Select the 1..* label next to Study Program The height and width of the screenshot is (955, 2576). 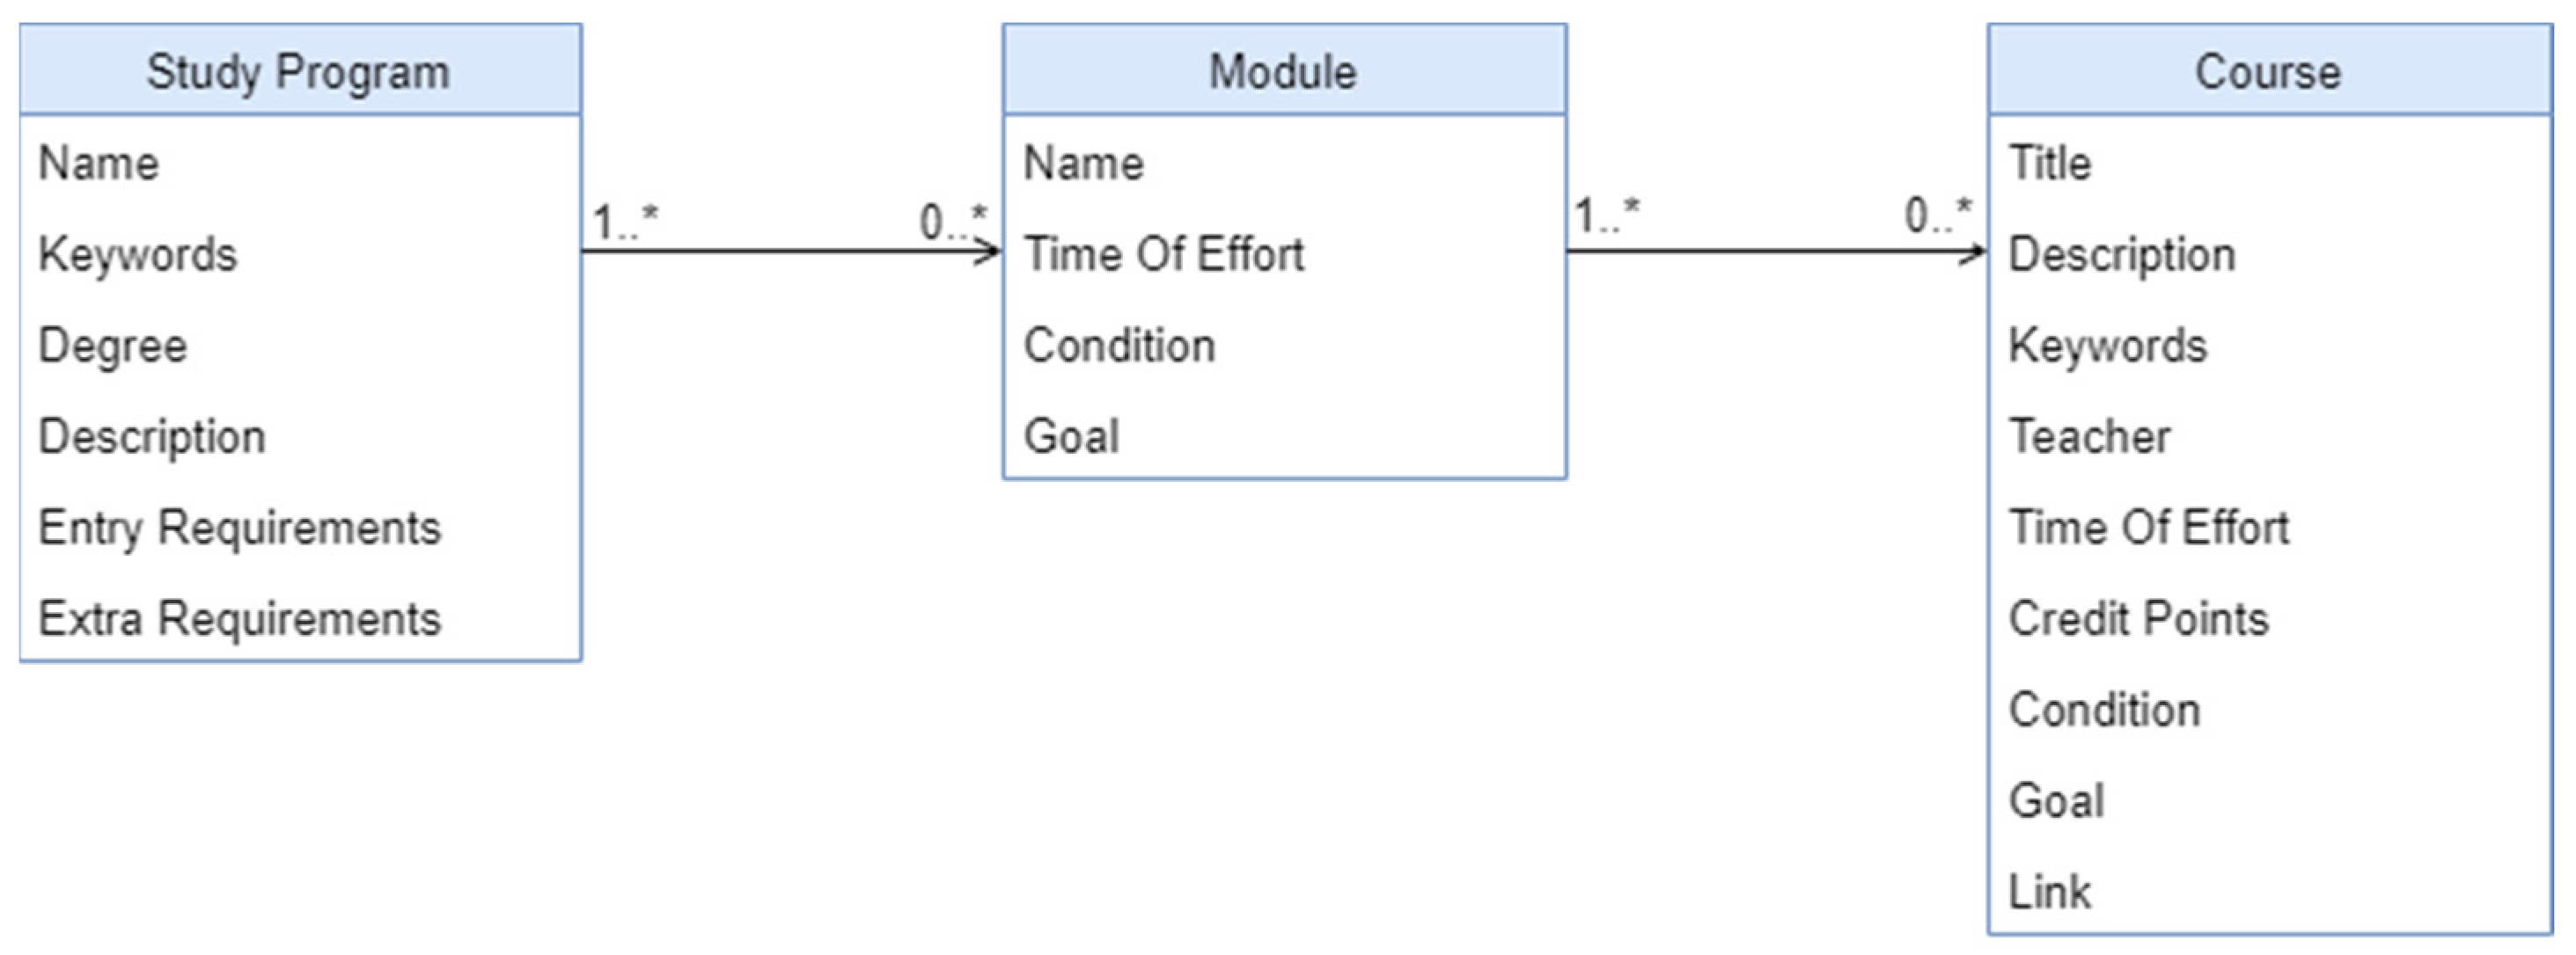(x=626, y=221)
